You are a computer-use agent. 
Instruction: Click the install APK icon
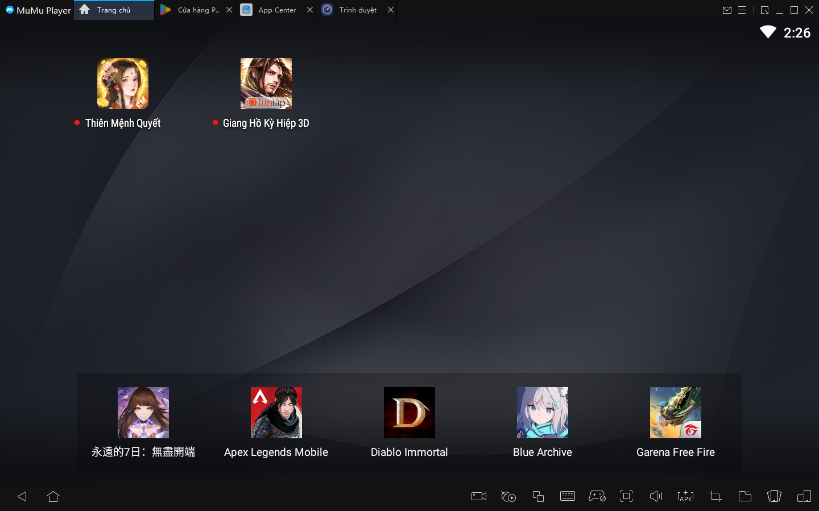click(686, 496)
